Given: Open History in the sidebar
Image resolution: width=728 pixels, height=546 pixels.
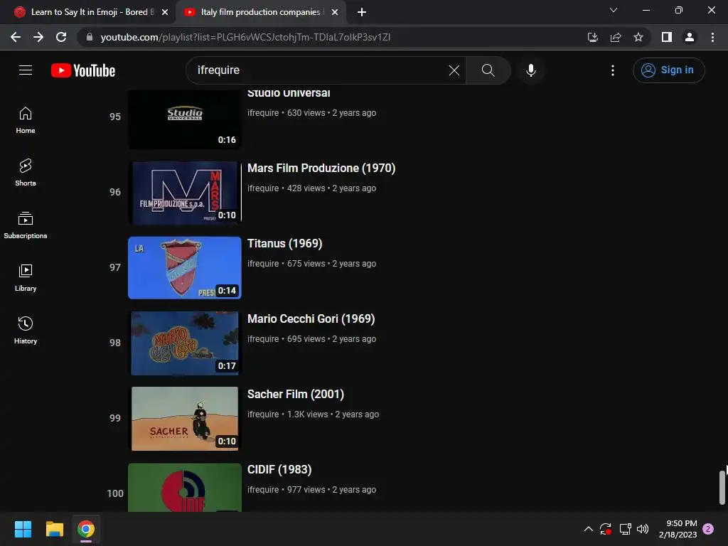Looking at the screenshot, I should click(x=26, y=330).
